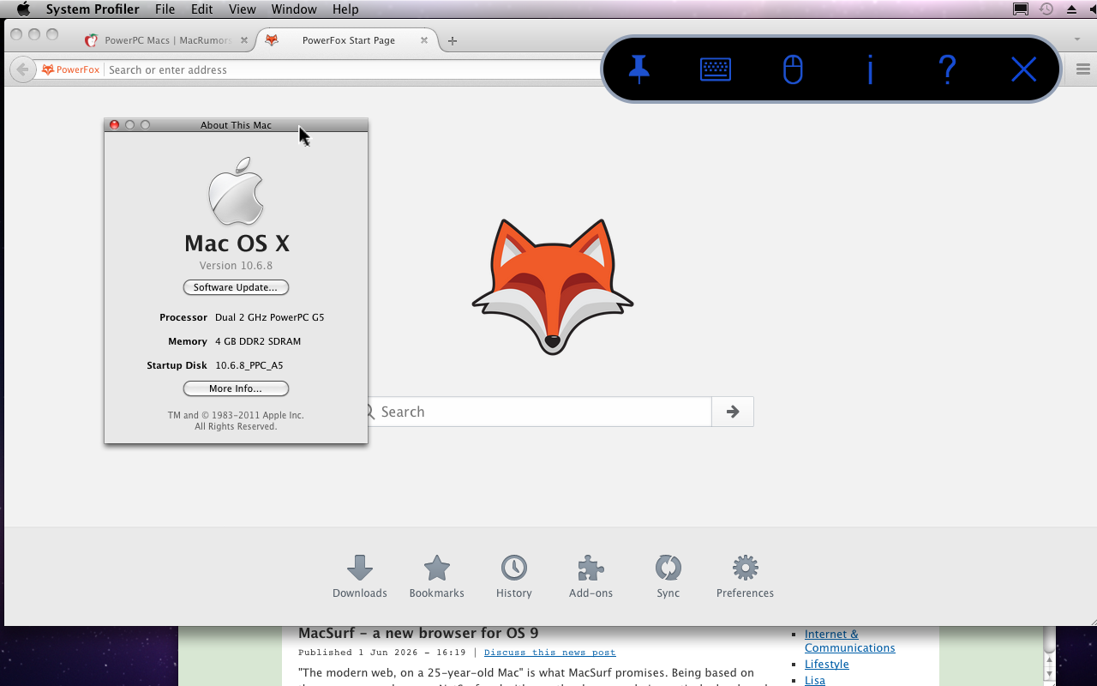1097x686 pixels.
Task: Open Sync icon on start page
Action: [x=668, y=576]
